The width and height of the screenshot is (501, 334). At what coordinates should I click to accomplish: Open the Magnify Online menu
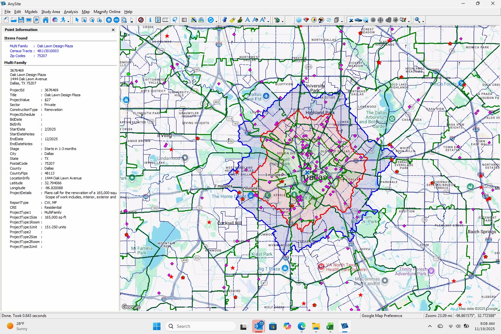[x=107, y=12]
